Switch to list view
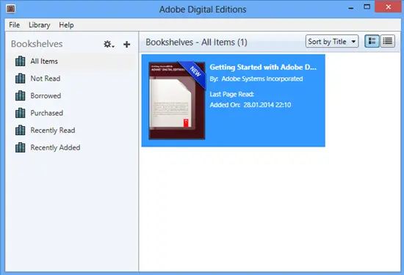Screen dimensions: 404x275 click(x=388, y=41)
